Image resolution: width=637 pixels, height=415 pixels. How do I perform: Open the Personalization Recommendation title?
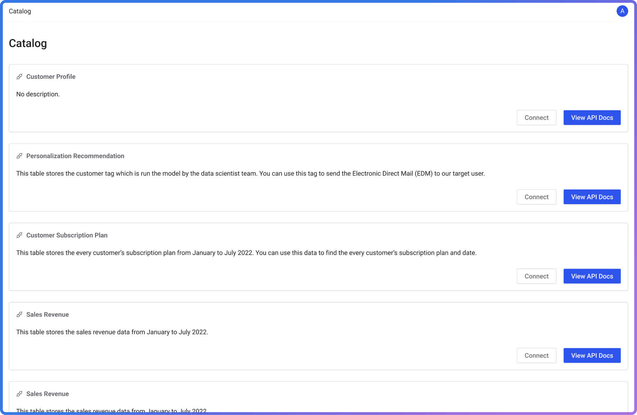75,156
